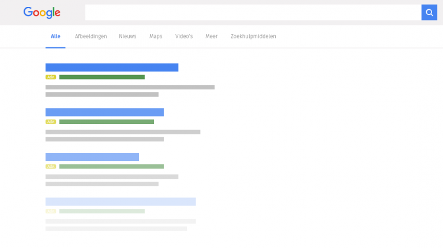
Task: Select the Alle tab
Action: point(55,36)
